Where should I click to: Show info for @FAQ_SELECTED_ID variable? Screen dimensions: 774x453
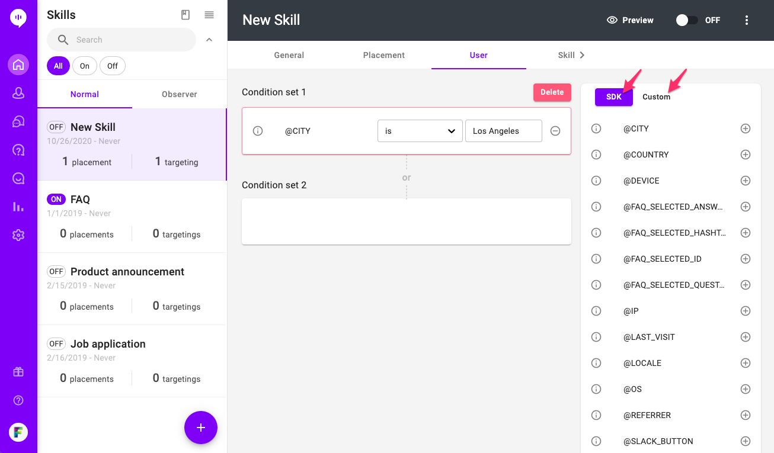coord(596,259)
